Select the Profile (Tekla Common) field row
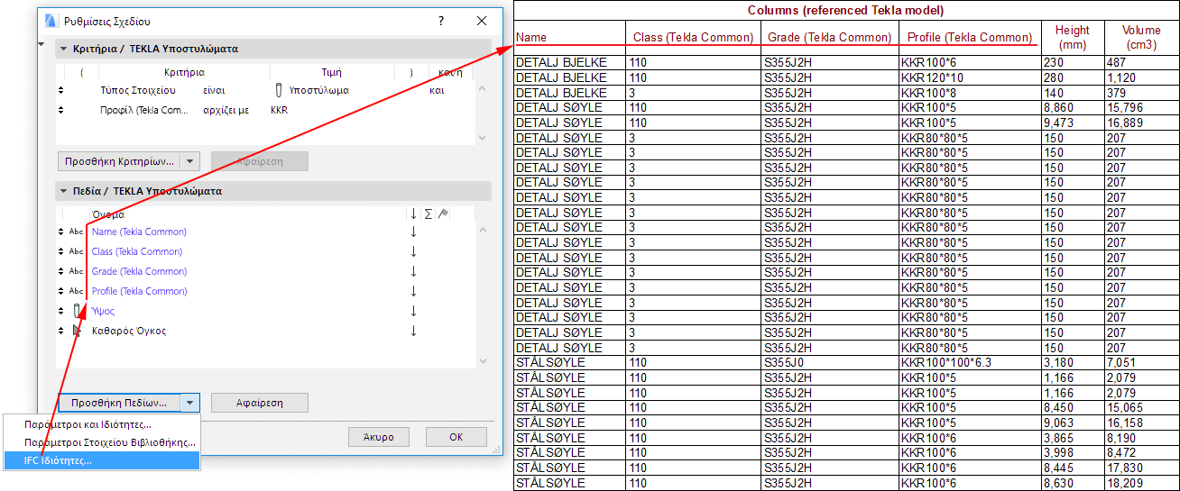This screenshot has height=491, width=1180. pyautogui.click(x=265, y=291)
